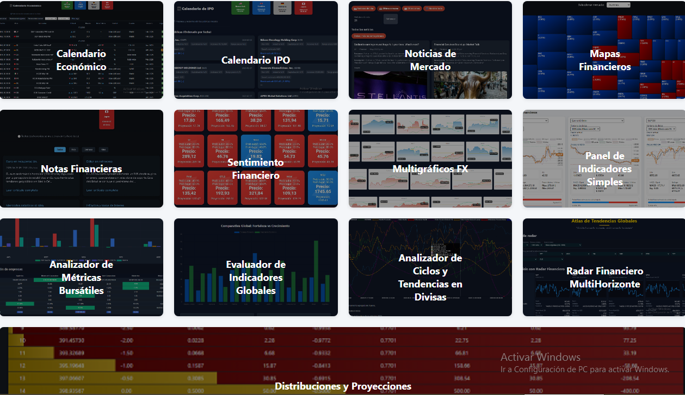Click the red MRK tile in Mapas Financieros
685x395 pixels.
(624, 27)
